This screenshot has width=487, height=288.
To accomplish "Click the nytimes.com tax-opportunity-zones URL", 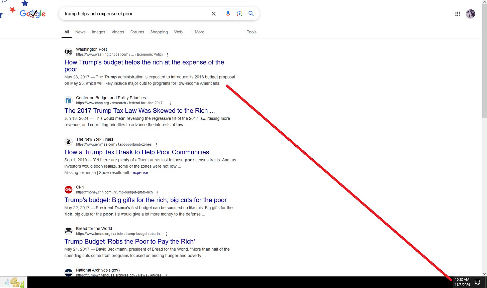I will (114, 145).
